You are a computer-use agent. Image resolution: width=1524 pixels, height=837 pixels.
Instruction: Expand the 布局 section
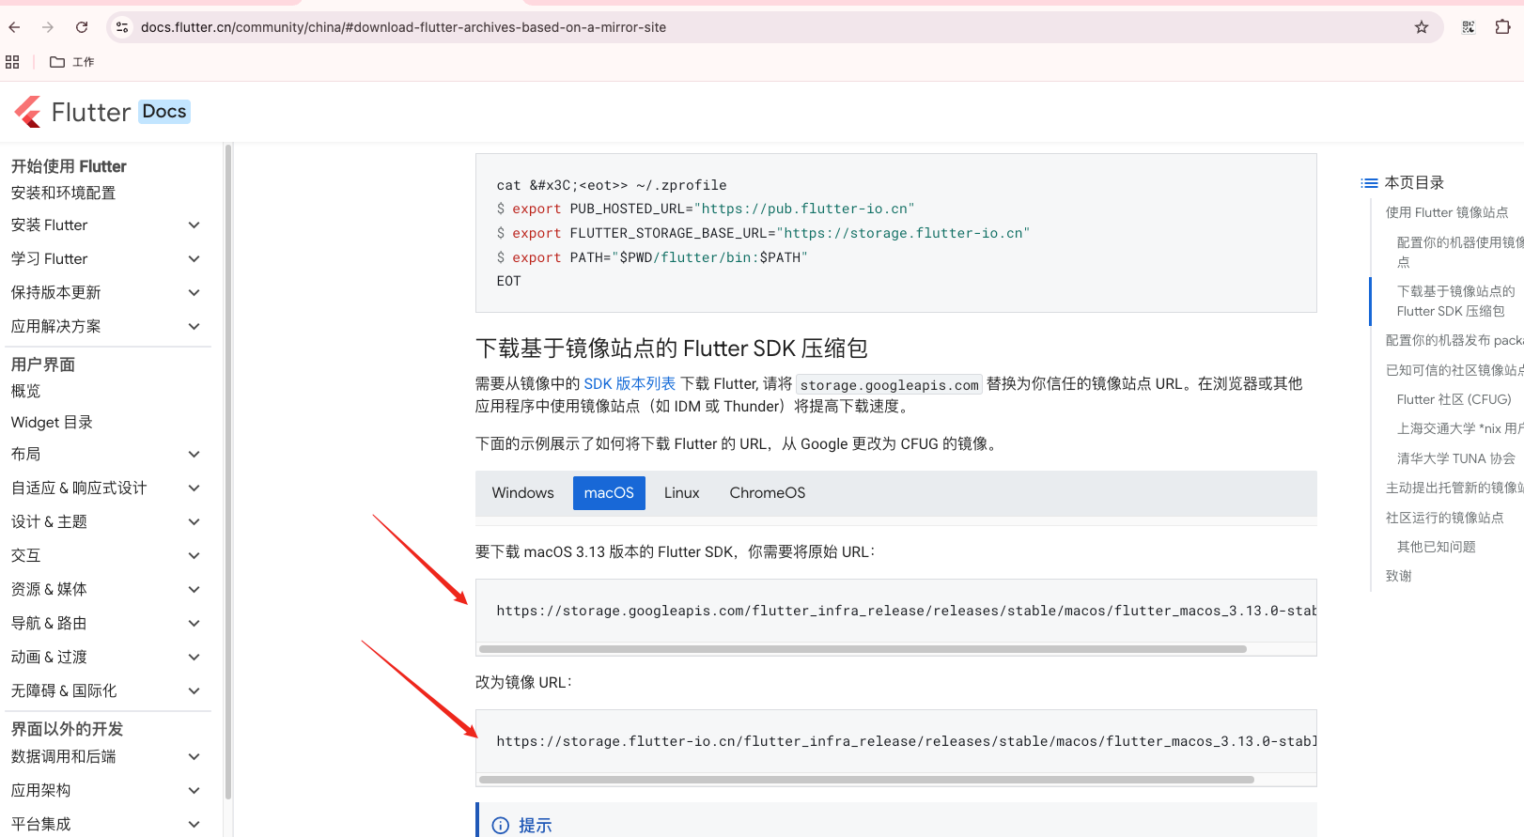point(194,454)
